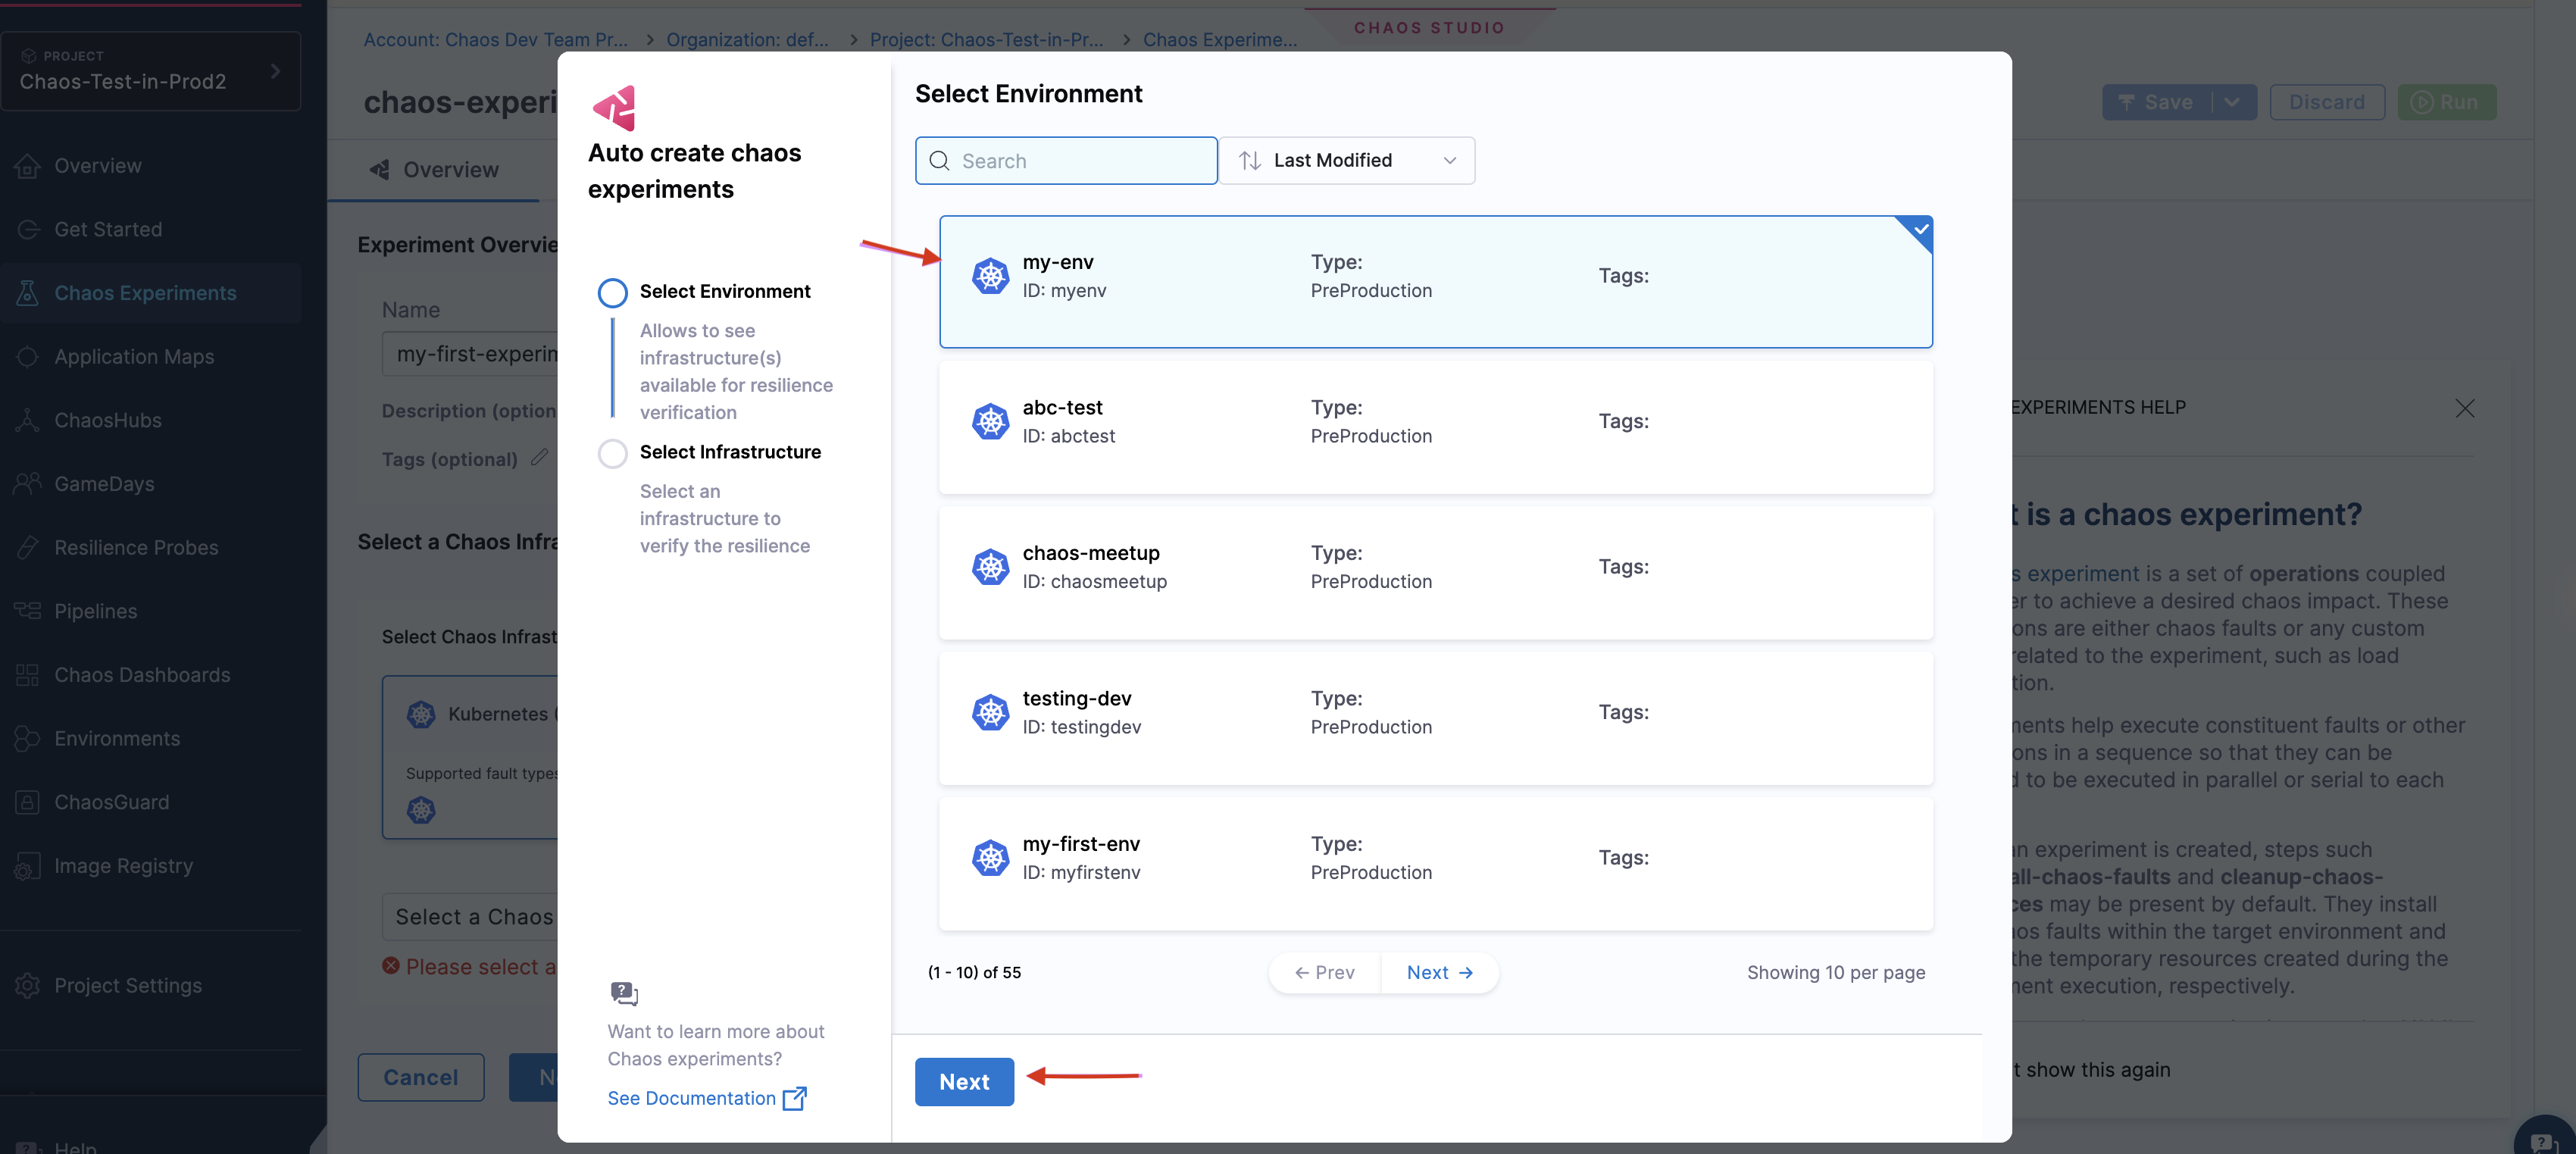Open the See Documentation link
Image resolution: width=2576 pixels, height=1154 pixels.
click(x=691, y=1098)
